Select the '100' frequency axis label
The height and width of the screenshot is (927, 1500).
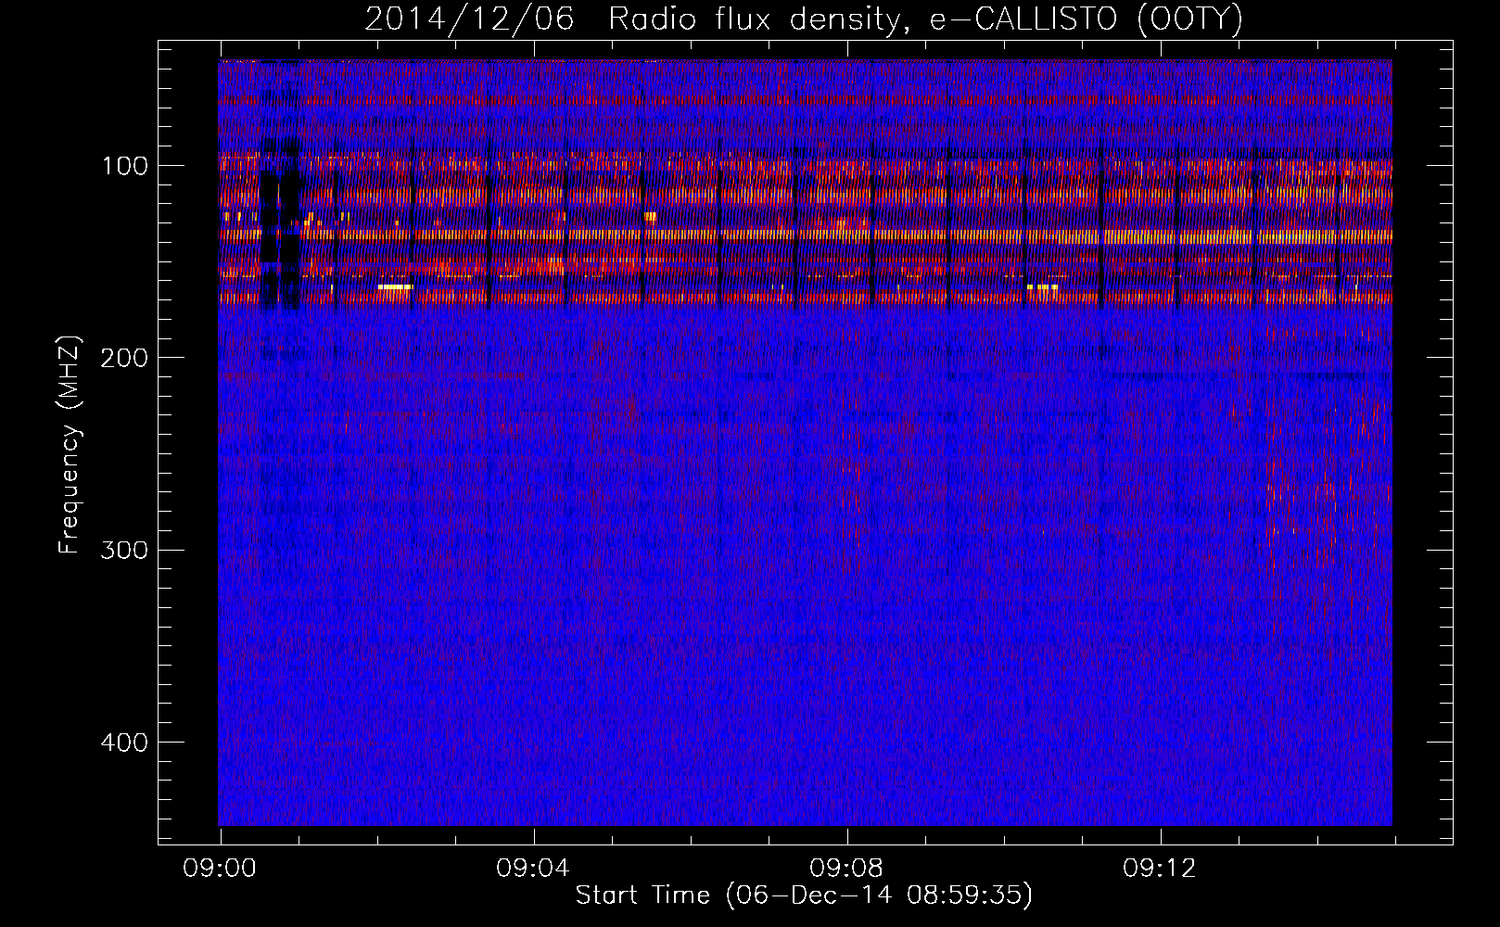point(125,167)
